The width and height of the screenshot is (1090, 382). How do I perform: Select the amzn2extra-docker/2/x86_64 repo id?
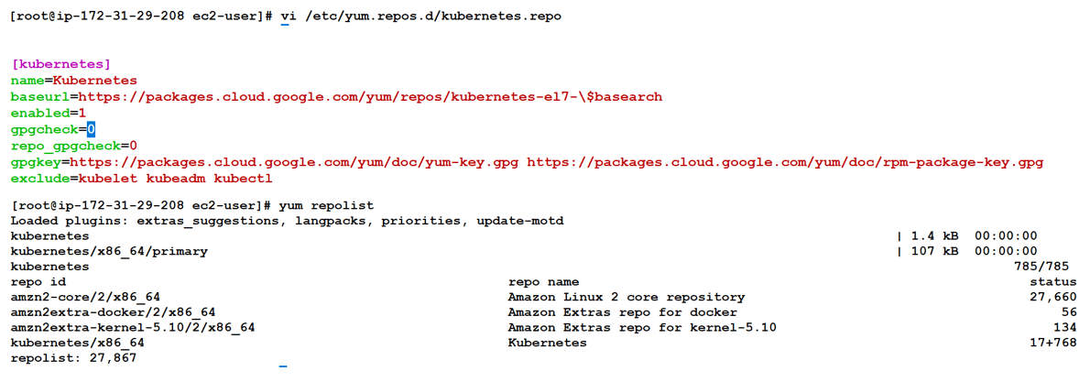point(113,312)
